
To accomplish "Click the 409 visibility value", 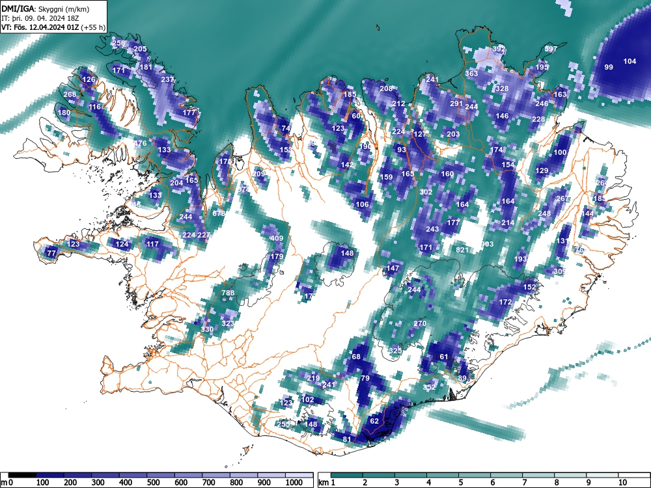I will click(277, 238).
